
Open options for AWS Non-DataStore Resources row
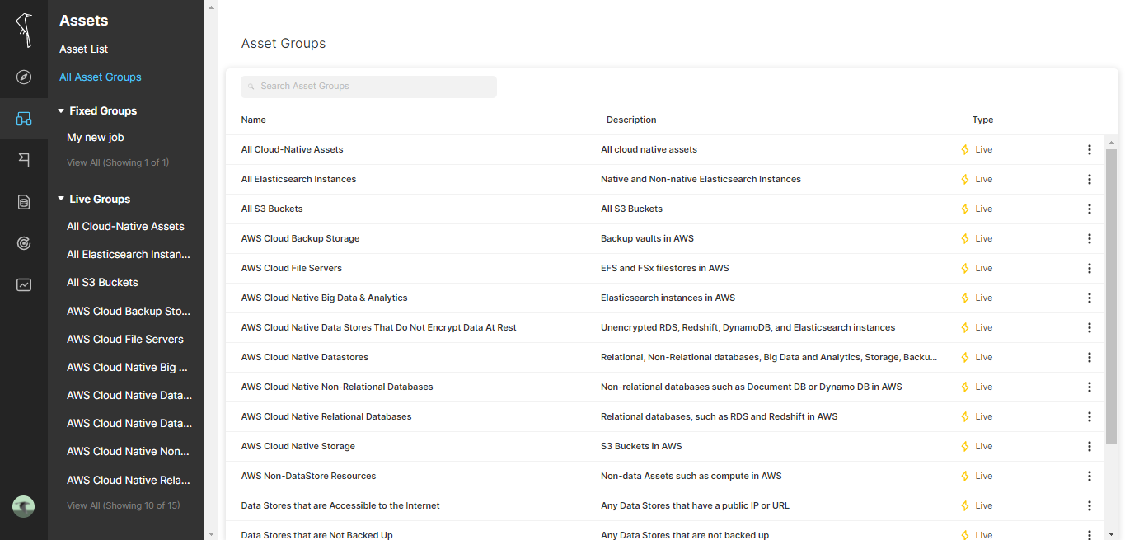pyautogui.click(x=1090, y=476)
